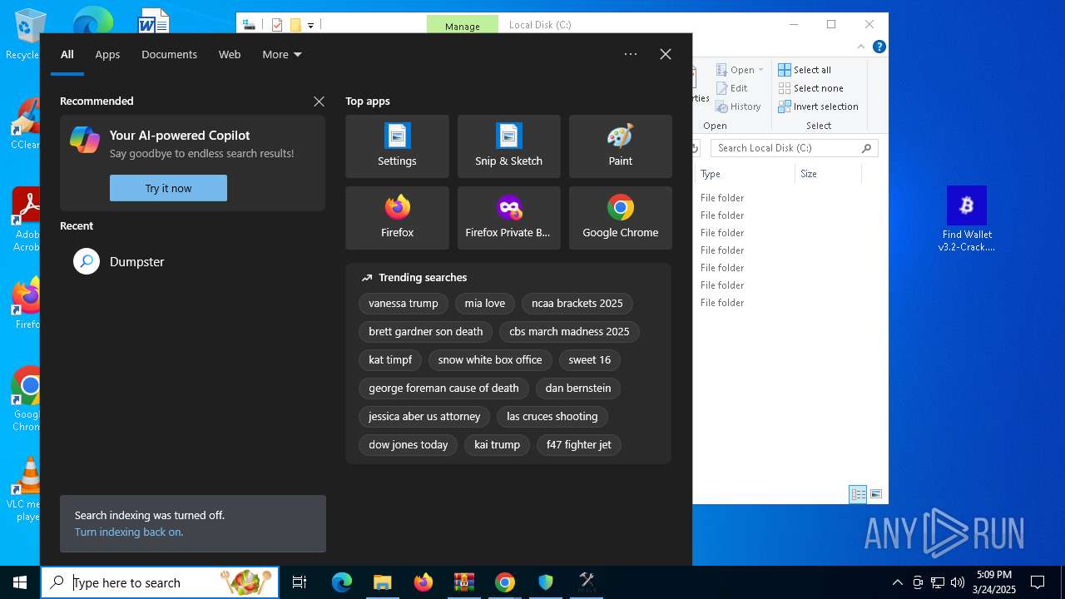
Task: Collapse the File Explorer ribbon chevron
Action: click(x=862, y=47)
